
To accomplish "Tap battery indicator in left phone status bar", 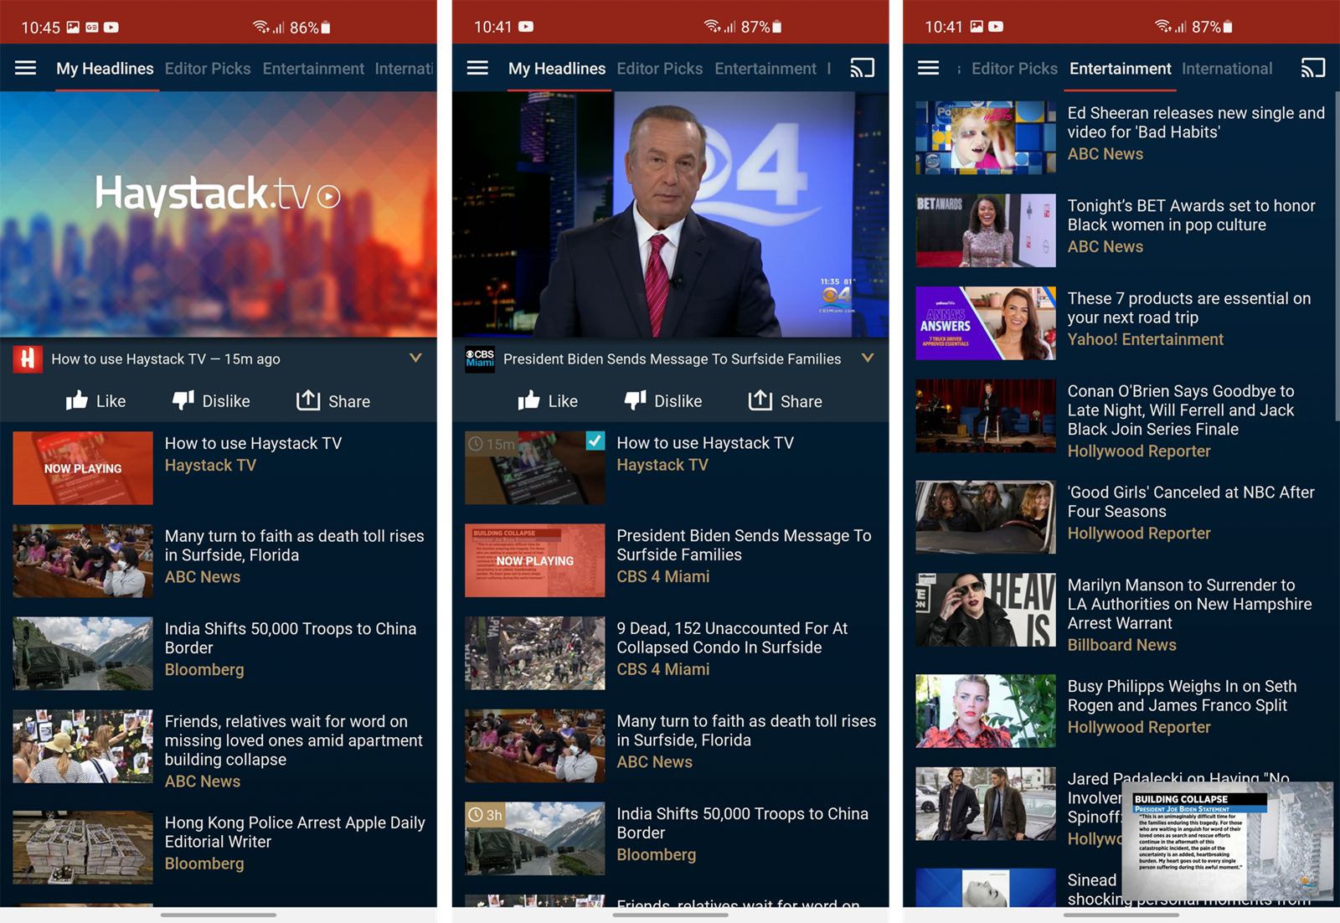I will tap(326, 28).
